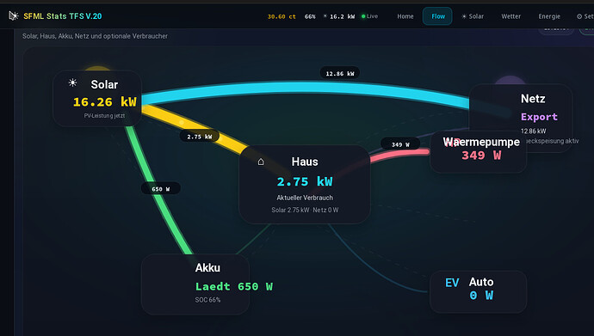Click the Solar 2.75 kW · Netz 0 W text
Viewport: 594px width, 336px height.
(305, 210)
